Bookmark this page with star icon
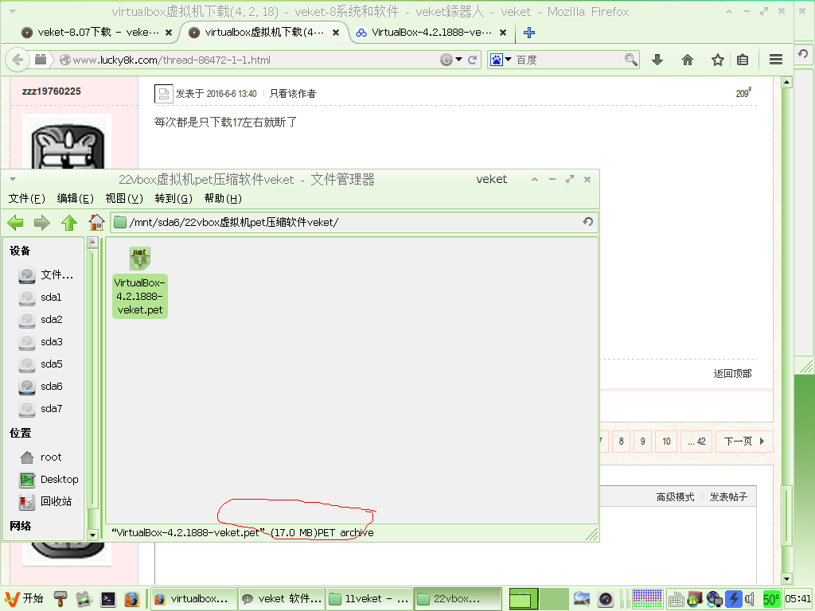Viewport: 815px width, 611px height. (x=718, y=60)
